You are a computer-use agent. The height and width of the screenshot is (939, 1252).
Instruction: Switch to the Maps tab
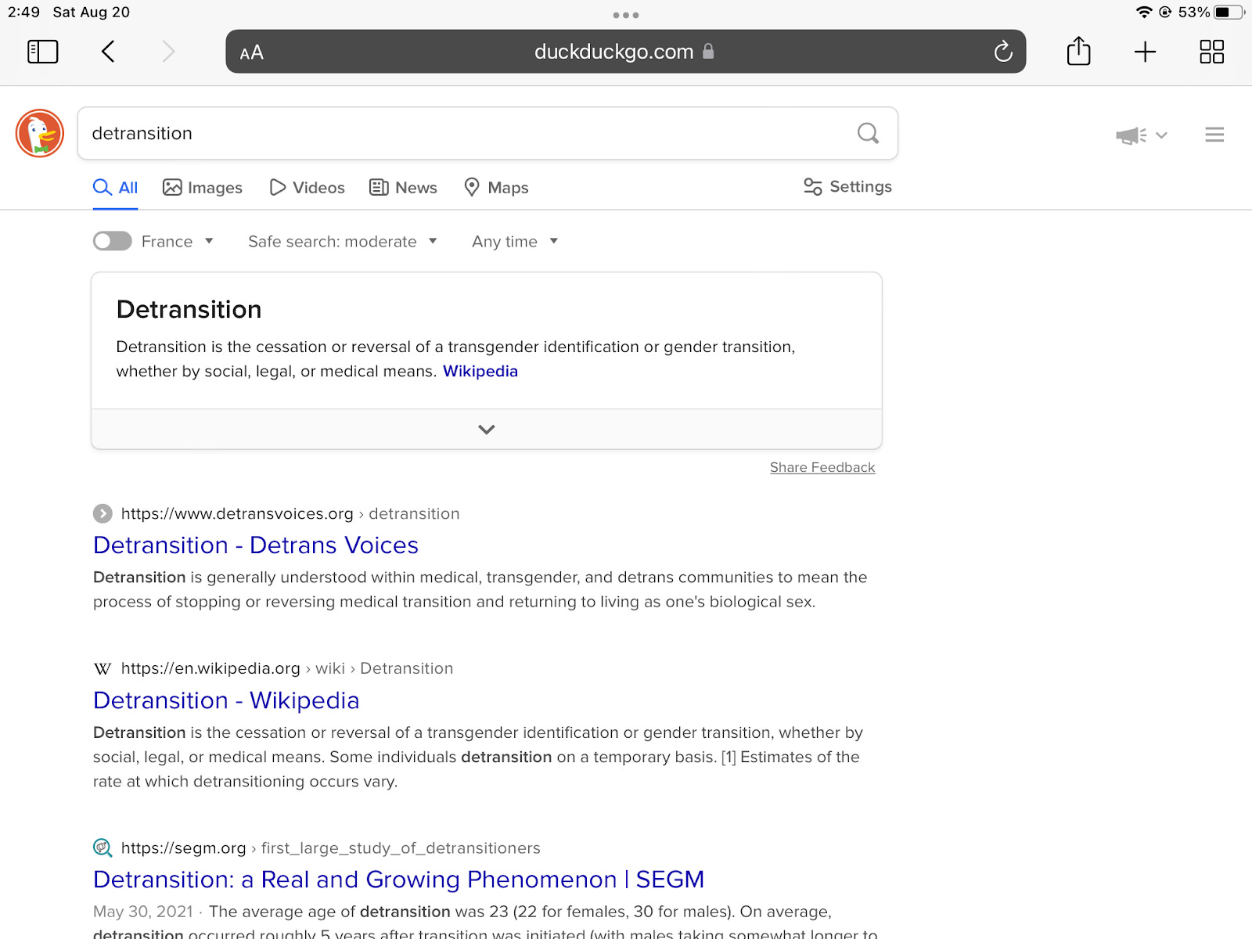pyautogui.click(x=496, y=188)
